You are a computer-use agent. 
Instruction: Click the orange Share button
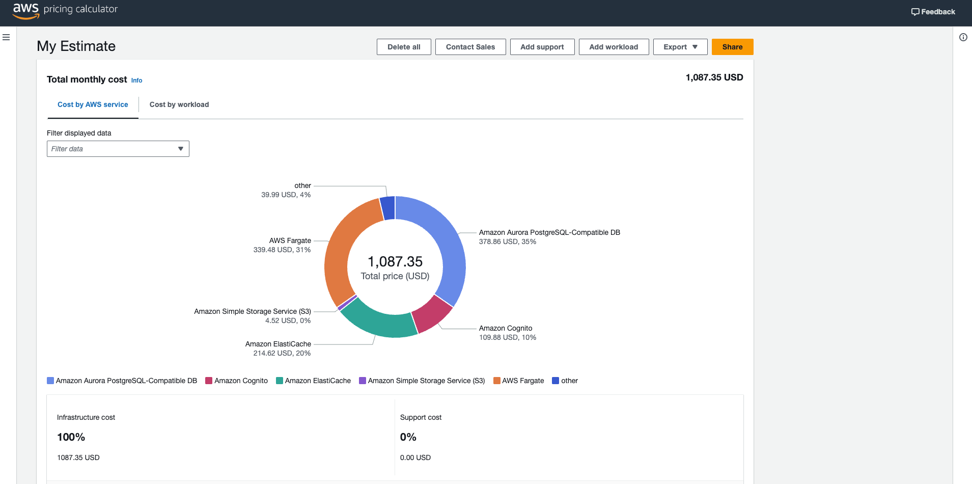(732, 47)
